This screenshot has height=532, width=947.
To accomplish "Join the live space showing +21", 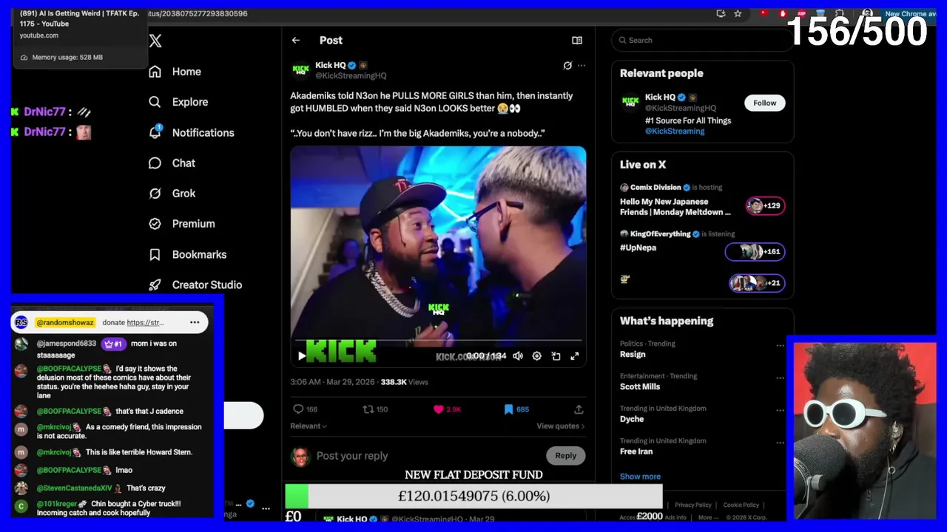I will (757, 283).
